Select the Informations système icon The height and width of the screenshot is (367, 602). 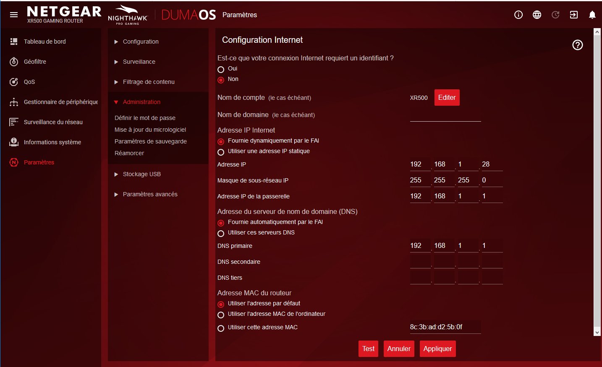point(14,142)
